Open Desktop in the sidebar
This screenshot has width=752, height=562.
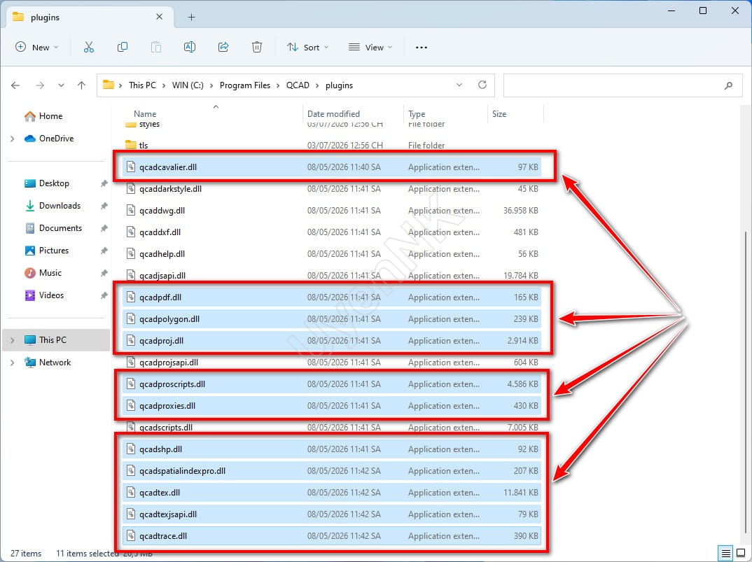pos(46,183)
